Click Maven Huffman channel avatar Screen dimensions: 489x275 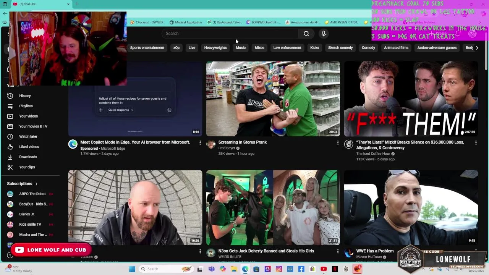point(348,253)
